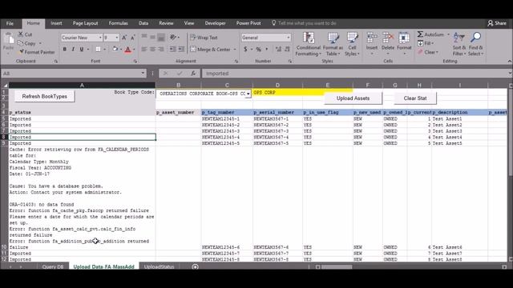Click Increase Decimal icon
Image resolution: width=513 pixels, height=288 pixels.
[x=278, y=50]
